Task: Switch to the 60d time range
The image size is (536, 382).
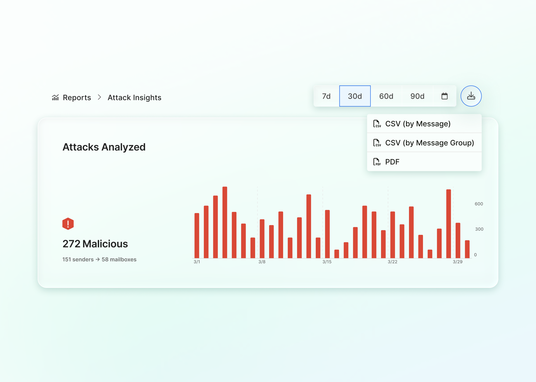Action: click(386, 96)
